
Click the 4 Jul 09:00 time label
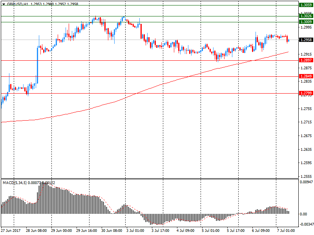tap(185, 230)
